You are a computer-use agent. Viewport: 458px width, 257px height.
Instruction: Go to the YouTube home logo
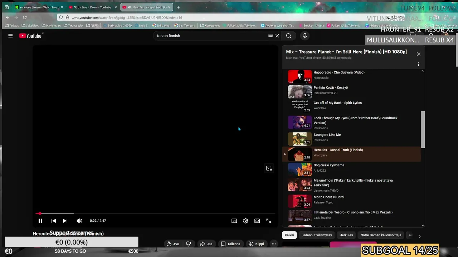(x=30, y=36)
